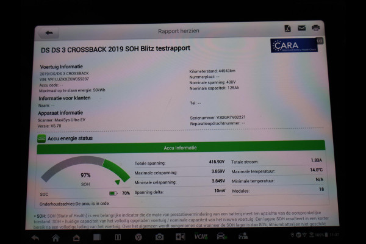
Task: Go to home screen via house icon
Action: 55,237
